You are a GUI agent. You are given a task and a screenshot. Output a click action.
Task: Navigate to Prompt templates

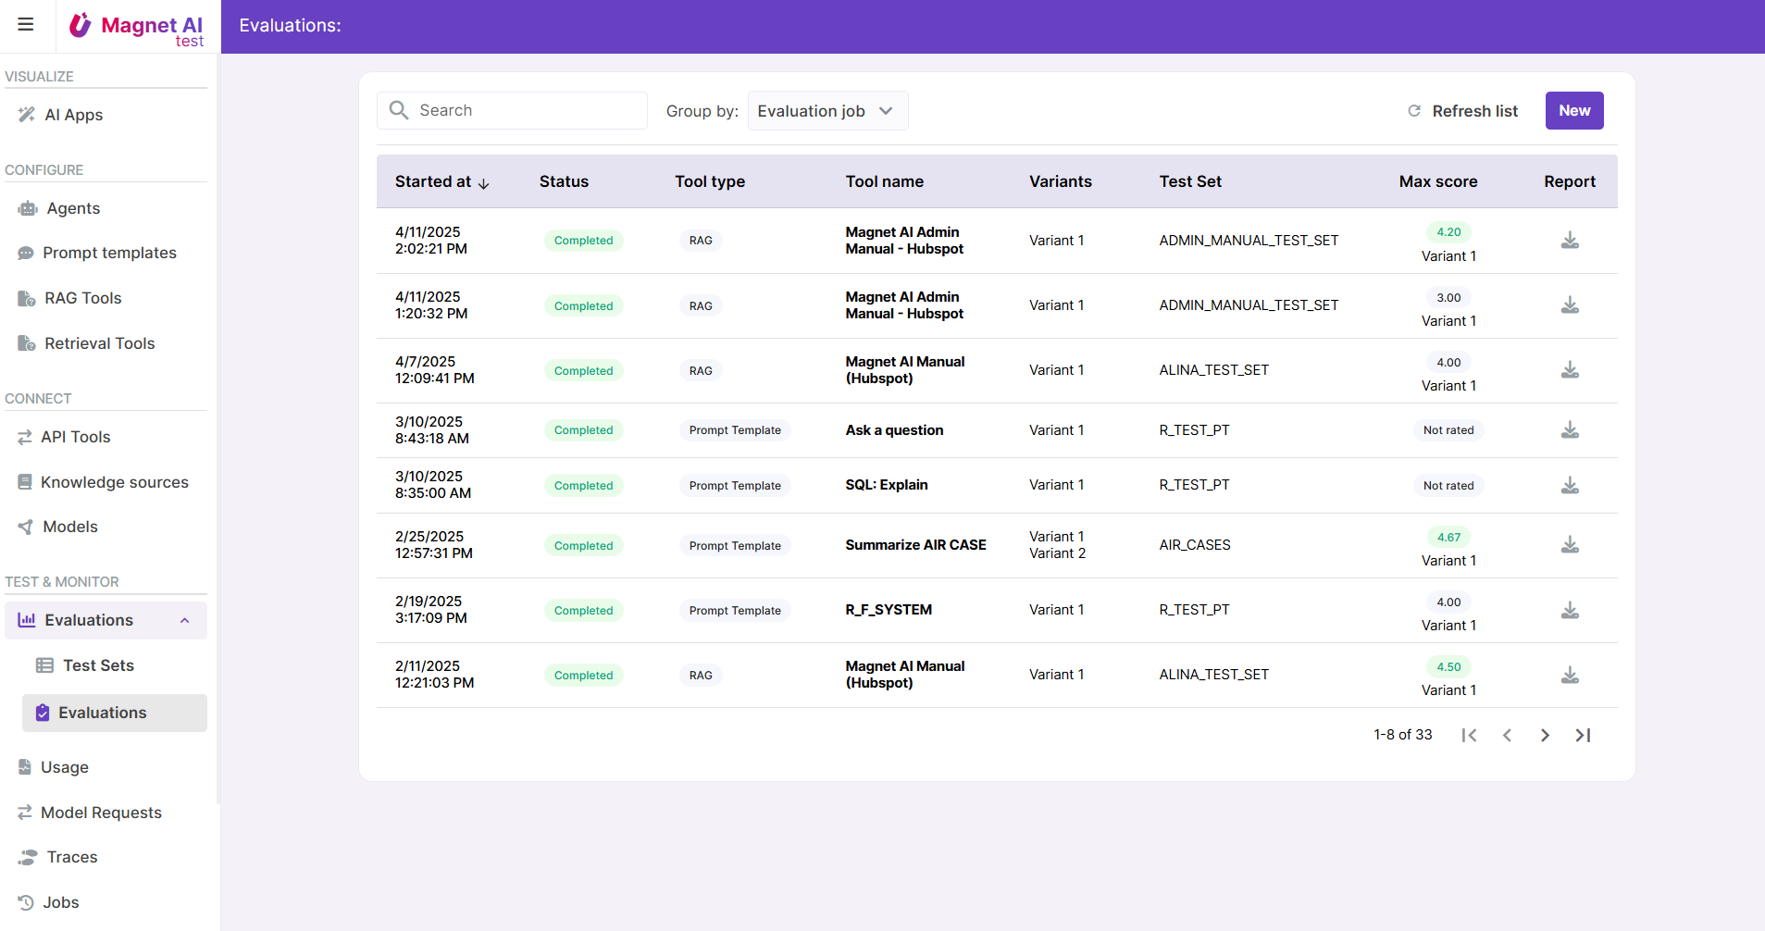(x=109, y=253)
